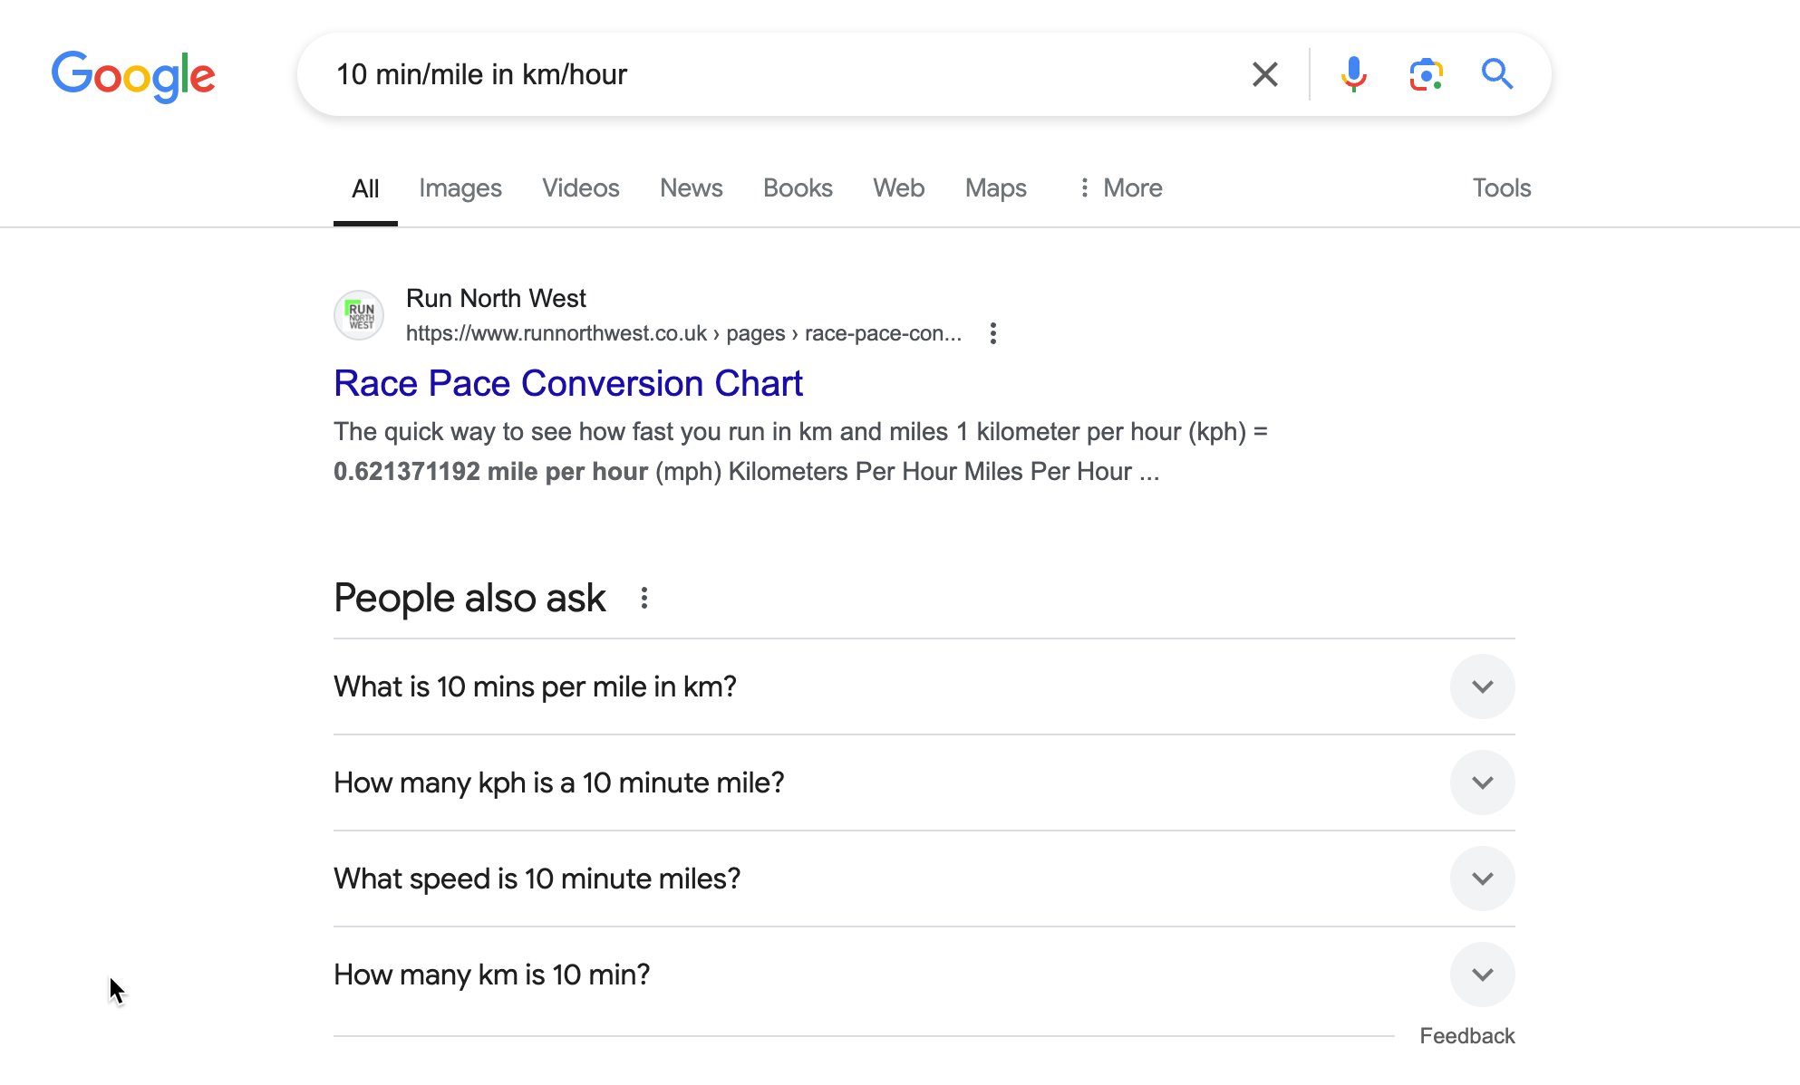The image size is (1800, 1085).
Task: Switch to the Web tab
Action: [899, 188]
